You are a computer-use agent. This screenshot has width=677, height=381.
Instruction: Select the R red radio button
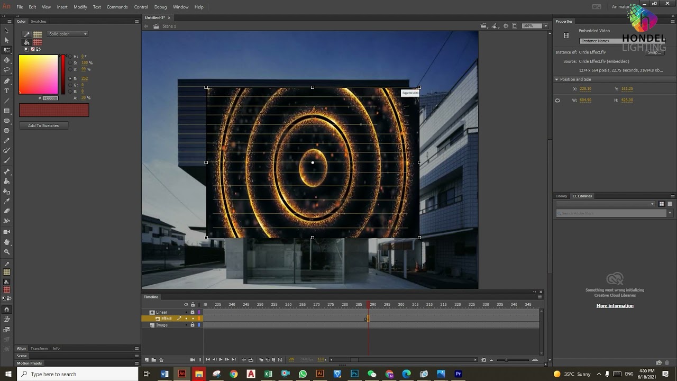pos(70,78)
